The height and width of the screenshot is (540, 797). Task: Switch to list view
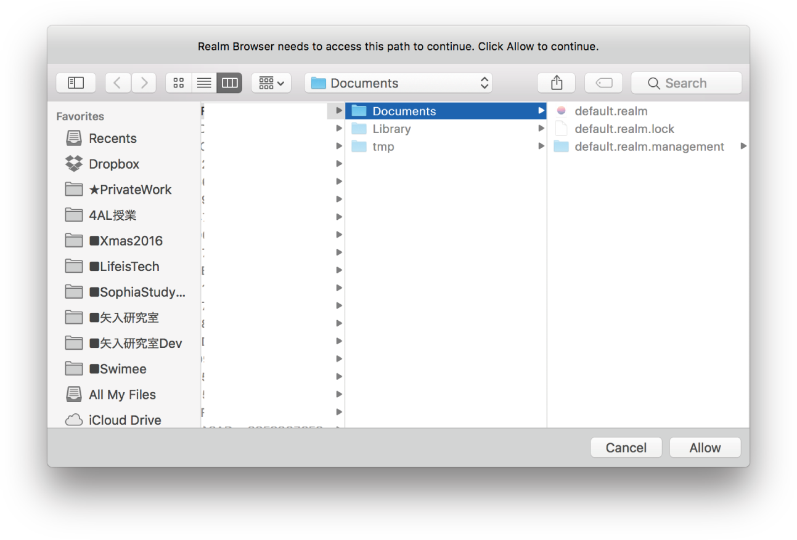point(204,83)
